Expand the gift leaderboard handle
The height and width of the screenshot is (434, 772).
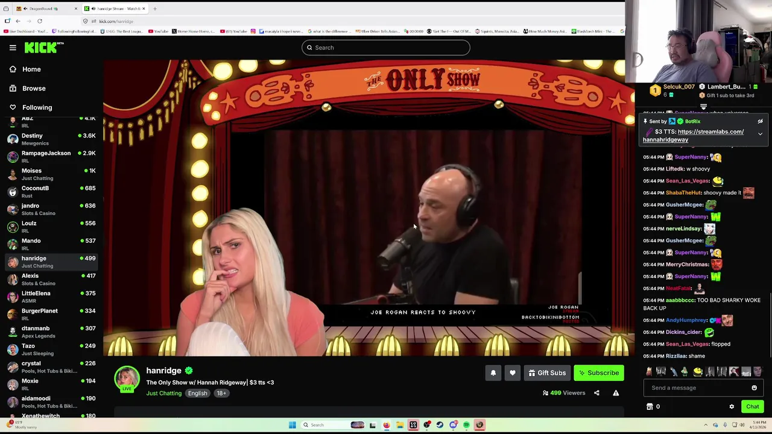[703, 107]
